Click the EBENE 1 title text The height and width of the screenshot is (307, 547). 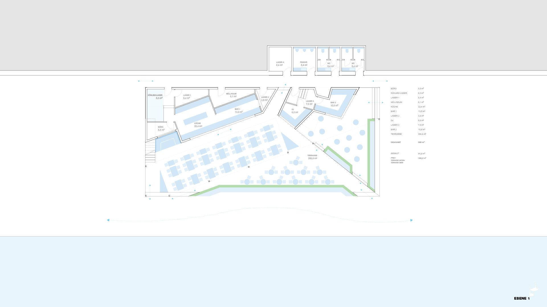point(522,298)
